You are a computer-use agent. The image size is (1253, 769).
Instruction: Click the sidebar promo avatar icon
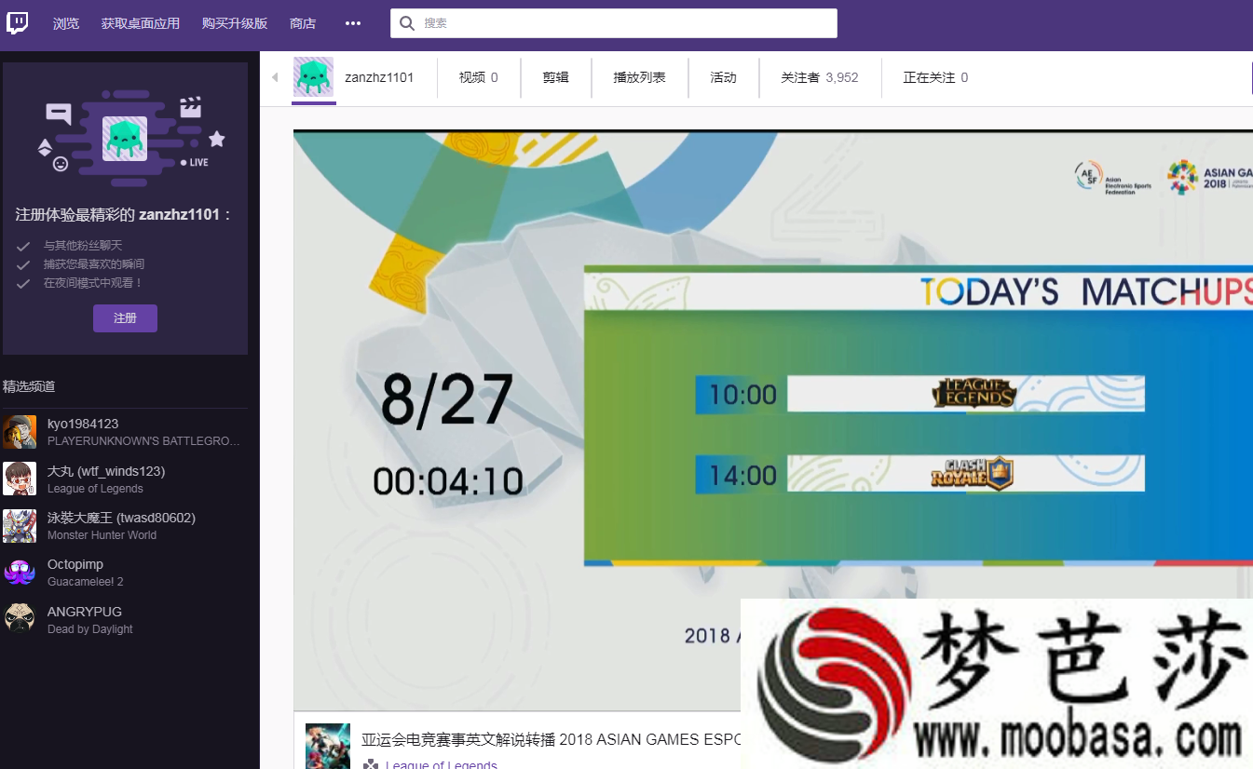(x=125, y=140)
